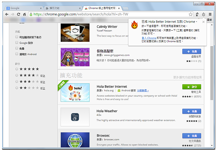This screenshot has height=150, width=218.
Task: Tick the 免費 filter checkbox
Action: [x=17, y=48]
